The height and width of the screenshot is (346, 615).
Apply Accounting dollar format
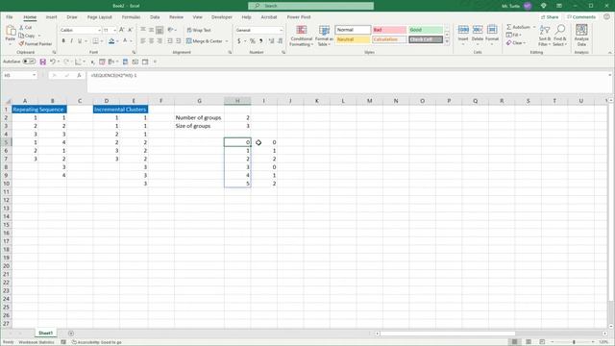click(x=239, y=40)
